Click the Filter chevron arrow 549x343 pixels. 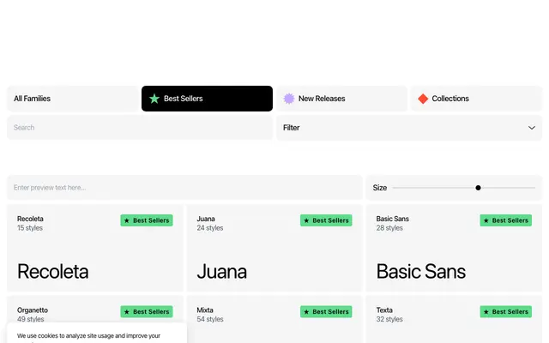click(532, 128)
